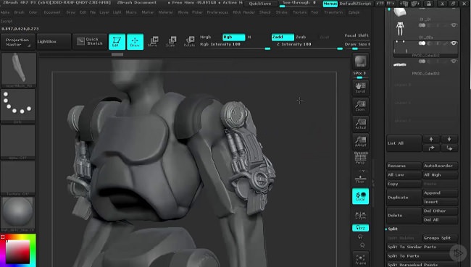Screen dimensions: 471x267
Task: Click the Rgb Intensity slider
Action: (x=235, y=45)
